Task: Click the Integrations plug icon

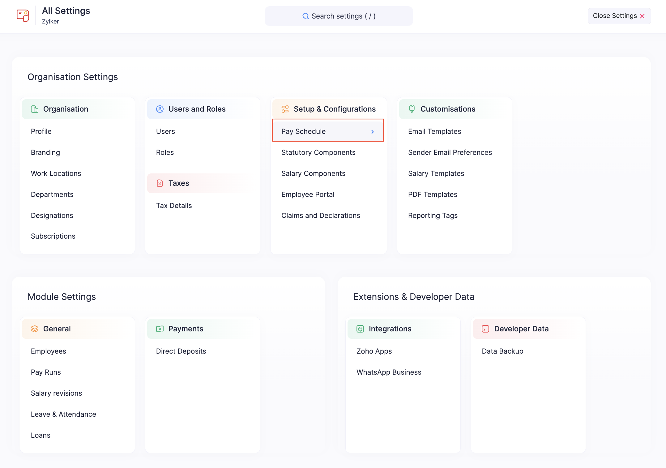Action: point(360,329)
